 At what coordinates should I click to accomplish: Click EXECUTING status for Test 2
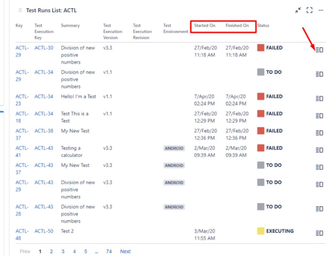point(280,231)
